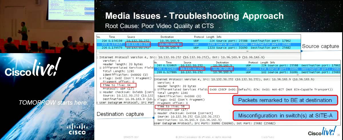
Task: Sort by No. column in source capture
Action: [99, 37]
